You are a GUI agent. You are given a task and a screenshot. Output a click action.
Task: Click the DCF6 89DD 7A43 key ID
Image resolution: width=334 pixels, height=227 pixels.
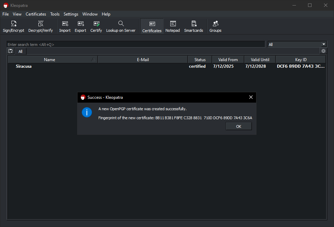[301, 66]
